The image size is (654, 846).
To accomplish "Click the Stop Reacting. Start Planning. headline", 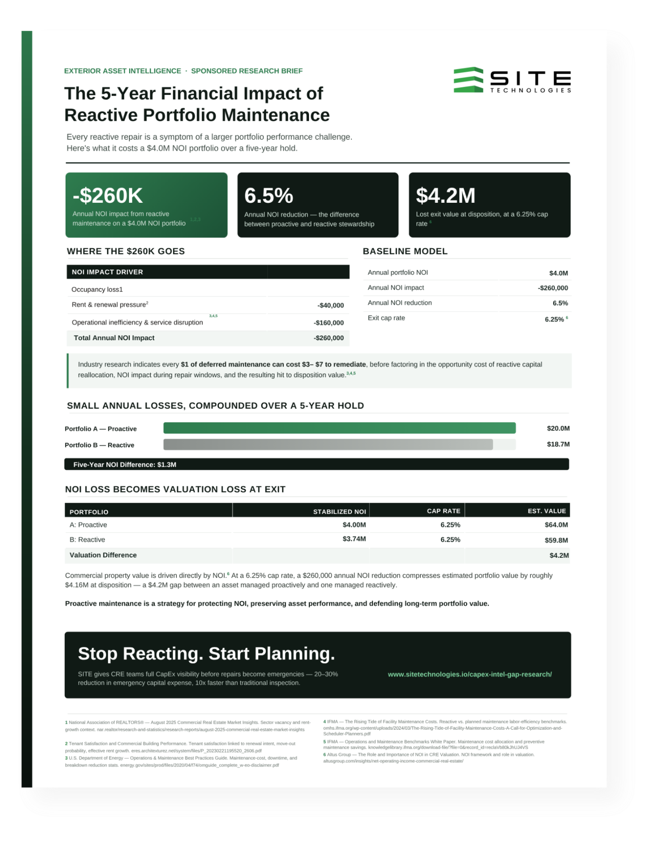I will (207, 653).
